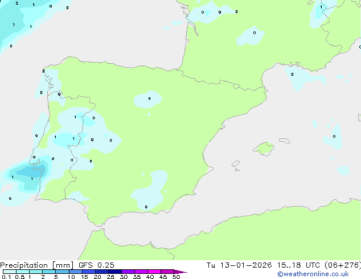361x279 pixels.
Task: Click the 25–30 mm navy legend swatch
Action: [x=114, y=272]
